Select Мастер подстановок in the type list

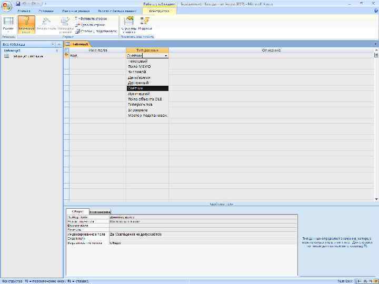point(147,115)
